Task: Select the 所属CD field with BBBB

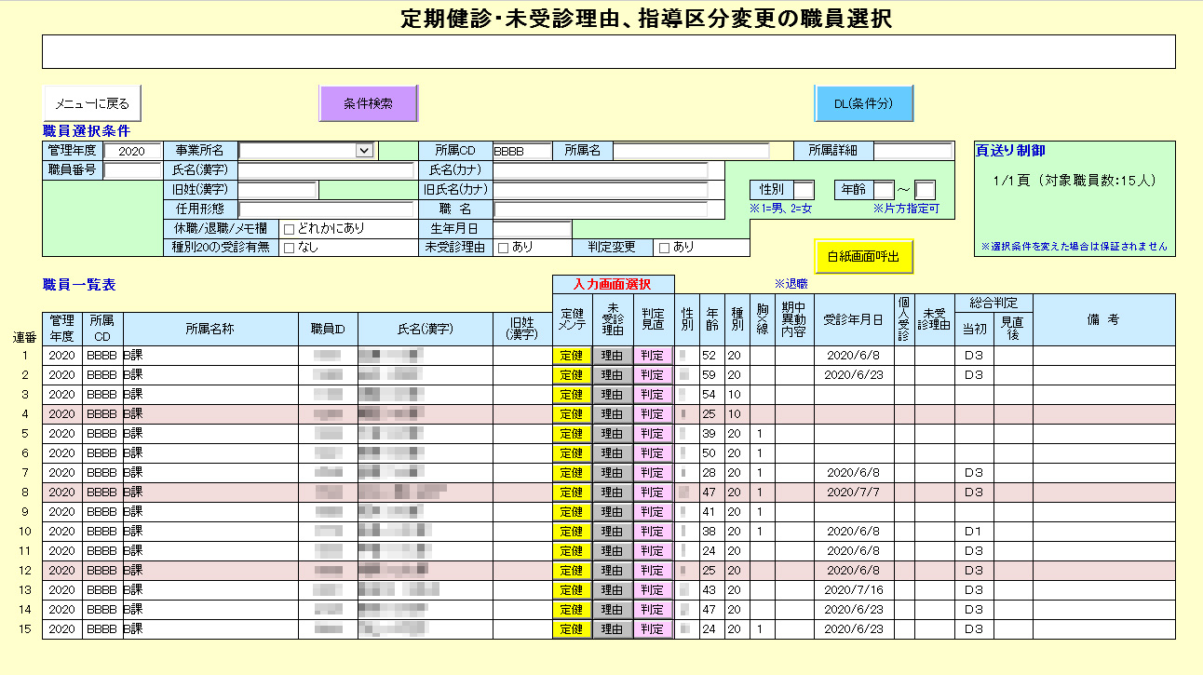Action: coord(521,151)
